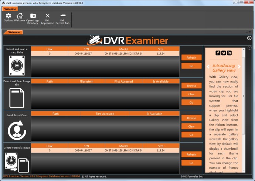This screenshot has height=181, width=255.
Task: Click the DVR Examiner logo
Action: point(127,41)
